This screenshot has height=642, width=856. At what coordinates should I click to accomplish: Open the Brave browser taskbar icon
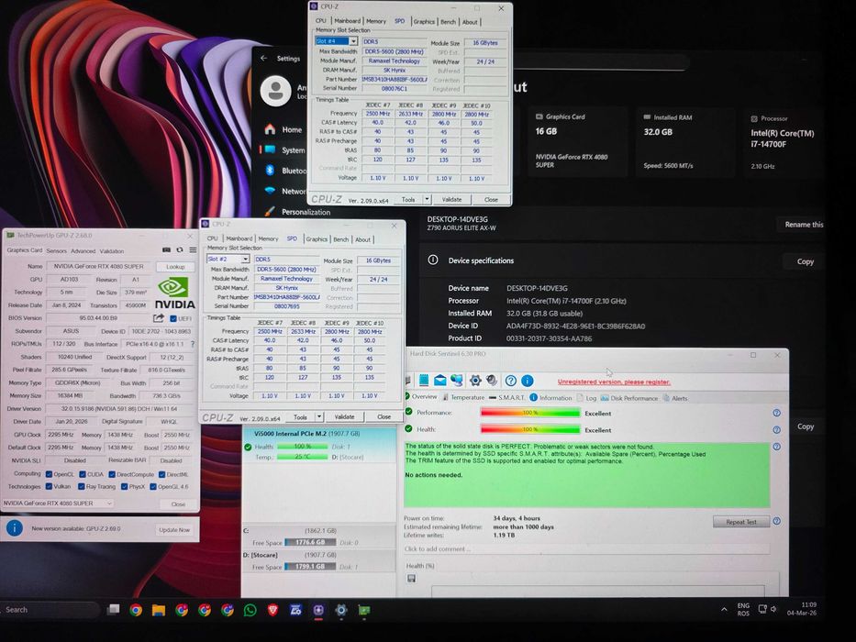(x=273, y=610)
